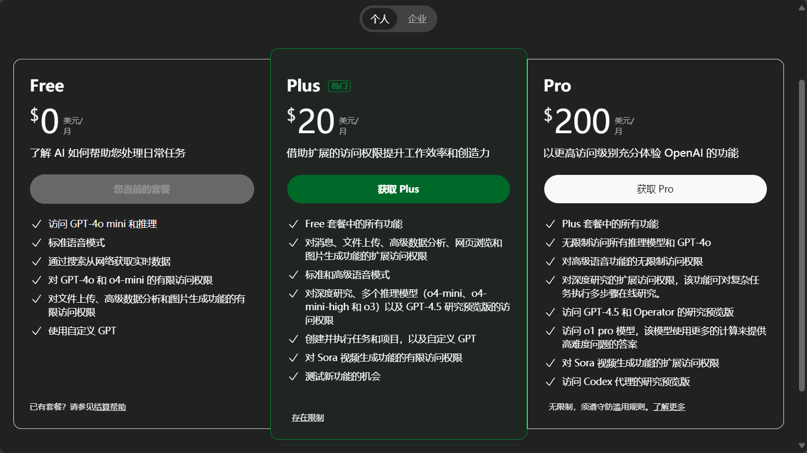Click the text 无限制，须遵守防滥用规则

(x=600, y=407)
